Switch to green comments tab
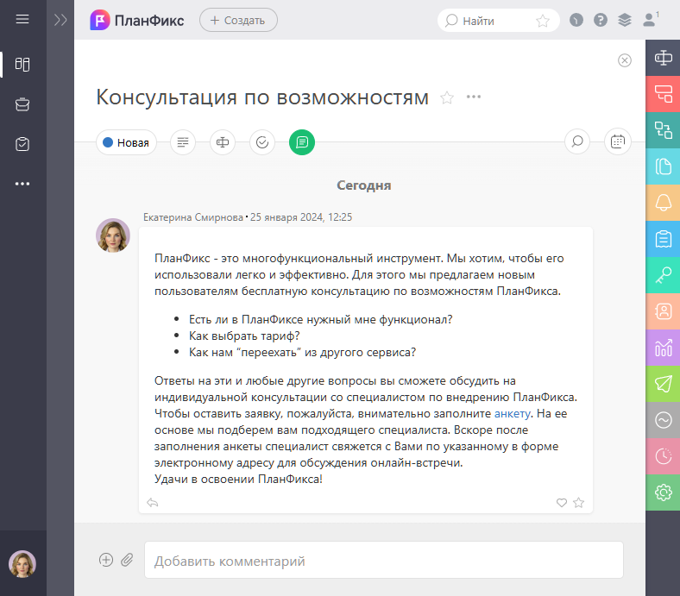 tap(302, 142)
